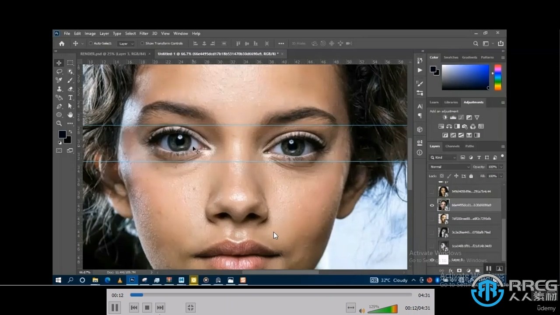Show the 549d405b layer visibility box
The width and height of the screenshot is (560, 315).
[x=432, y=192]
